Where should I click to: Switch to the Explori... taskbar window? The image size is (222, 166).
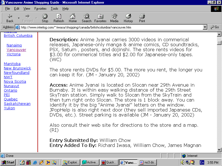(x=71, y=162)
